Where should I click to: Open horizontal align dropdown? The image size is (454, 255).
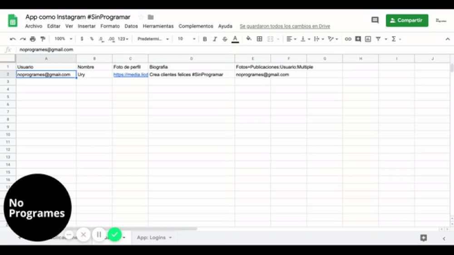[291, 39]
